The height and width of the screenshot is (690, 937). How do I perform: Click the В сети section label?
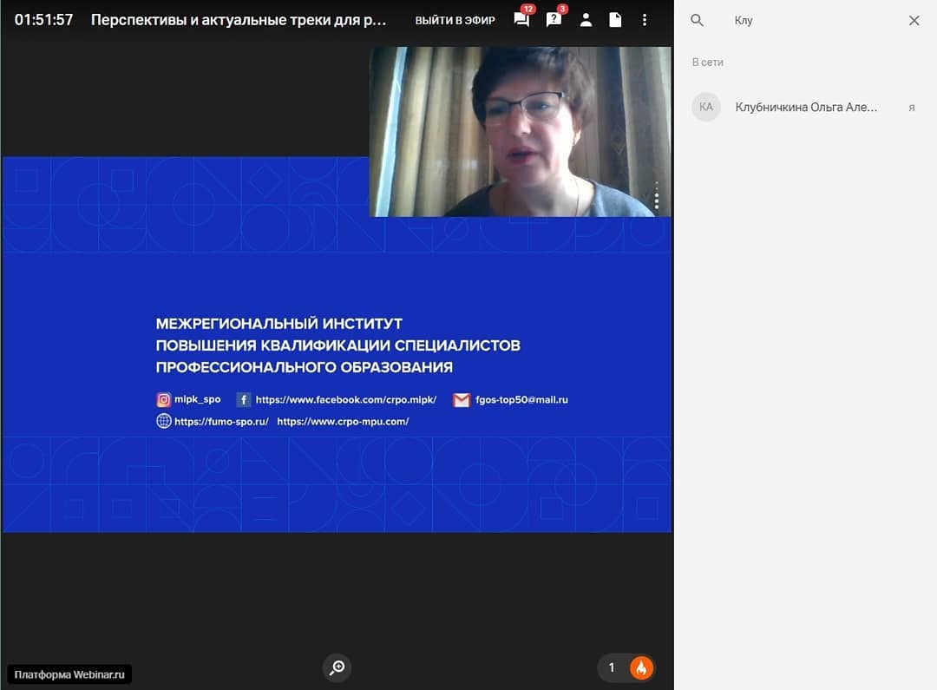pos(708,62)
